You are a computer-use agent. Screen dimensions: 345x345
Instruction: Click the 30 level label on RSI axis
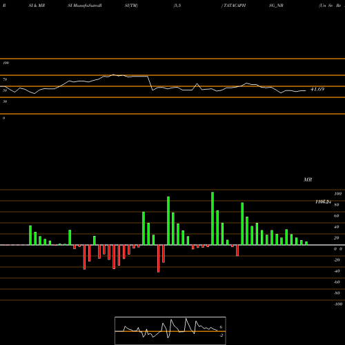pos(5,101)
